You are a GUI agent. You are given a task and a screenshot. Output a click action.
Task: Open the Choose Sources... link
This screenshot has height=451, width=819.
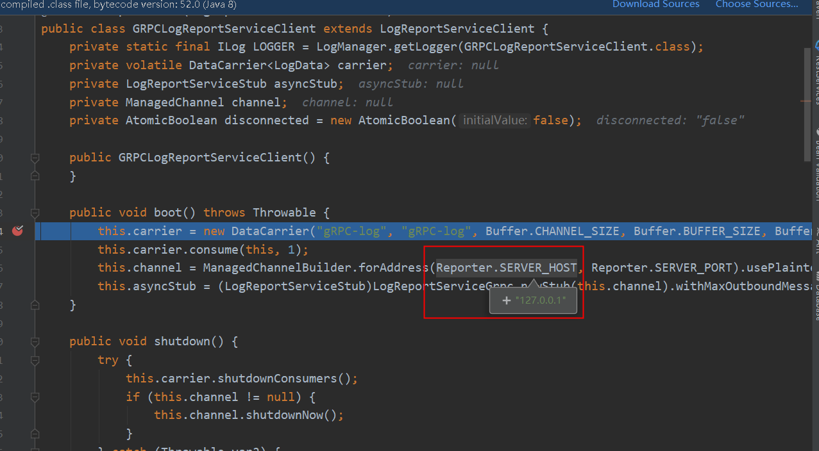757,4
